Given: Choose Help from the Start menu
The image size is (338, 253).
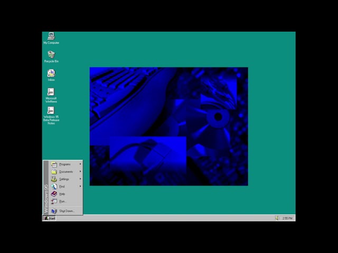Looking at the screenshot, I should (x=65, y=194).
